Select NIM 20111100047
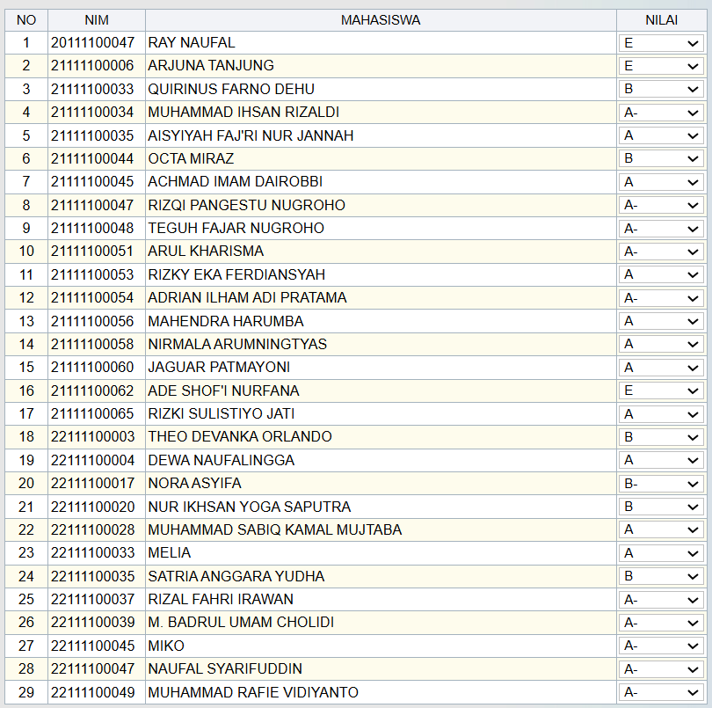 [x=92, y=43]
